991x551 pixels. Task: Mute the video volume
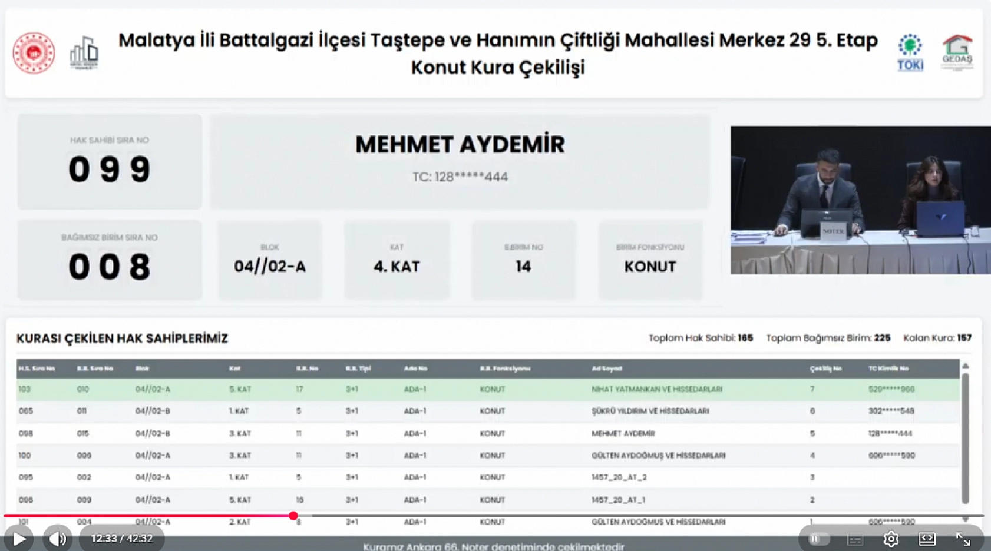coord(57,538)
